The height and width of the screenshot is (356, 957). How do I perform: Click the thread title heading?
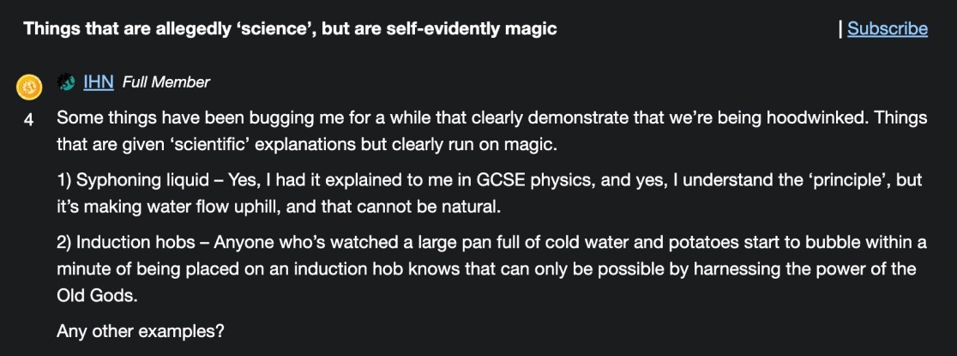(290, 28)
